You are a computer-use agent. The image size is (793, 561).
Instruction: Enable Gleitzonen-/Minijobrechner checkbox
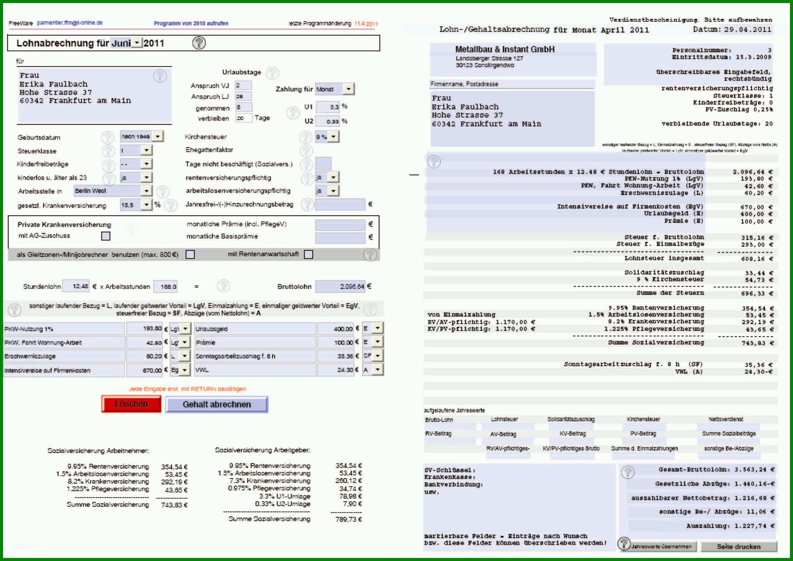point(190,255)
